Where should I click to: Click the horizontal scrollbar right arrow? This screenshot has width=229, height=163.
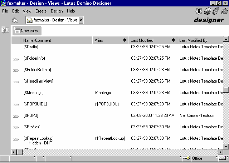point(220,152)
